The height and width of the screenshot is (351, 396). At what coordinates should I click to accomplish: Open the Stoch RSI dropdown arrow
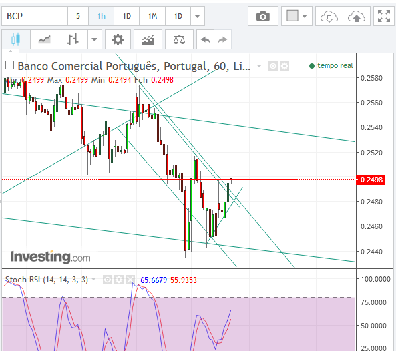(93, 279)
